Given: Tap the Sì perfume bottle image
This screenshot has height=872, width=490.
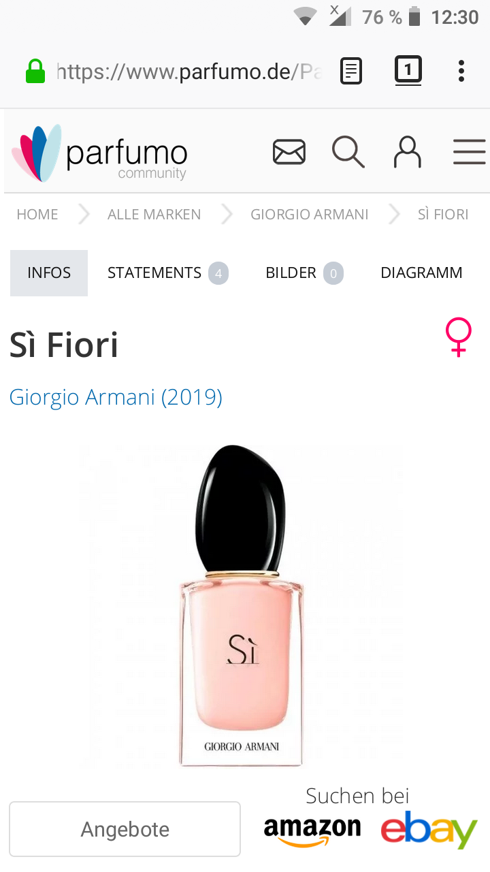Looking at the screenshot, I should coord(242,605).
